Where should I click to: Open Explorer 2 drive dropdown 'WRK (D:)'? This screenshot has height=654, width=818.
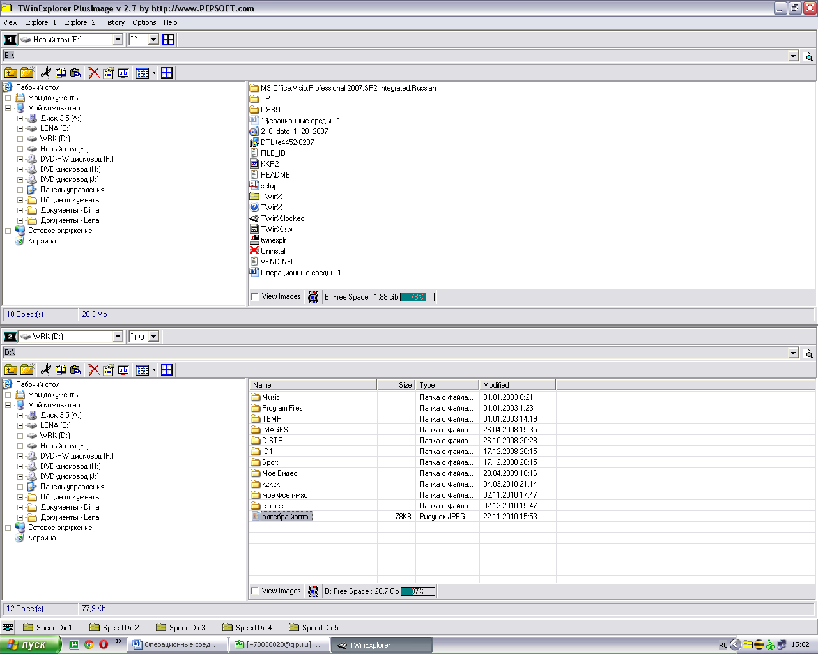(118, 337)
